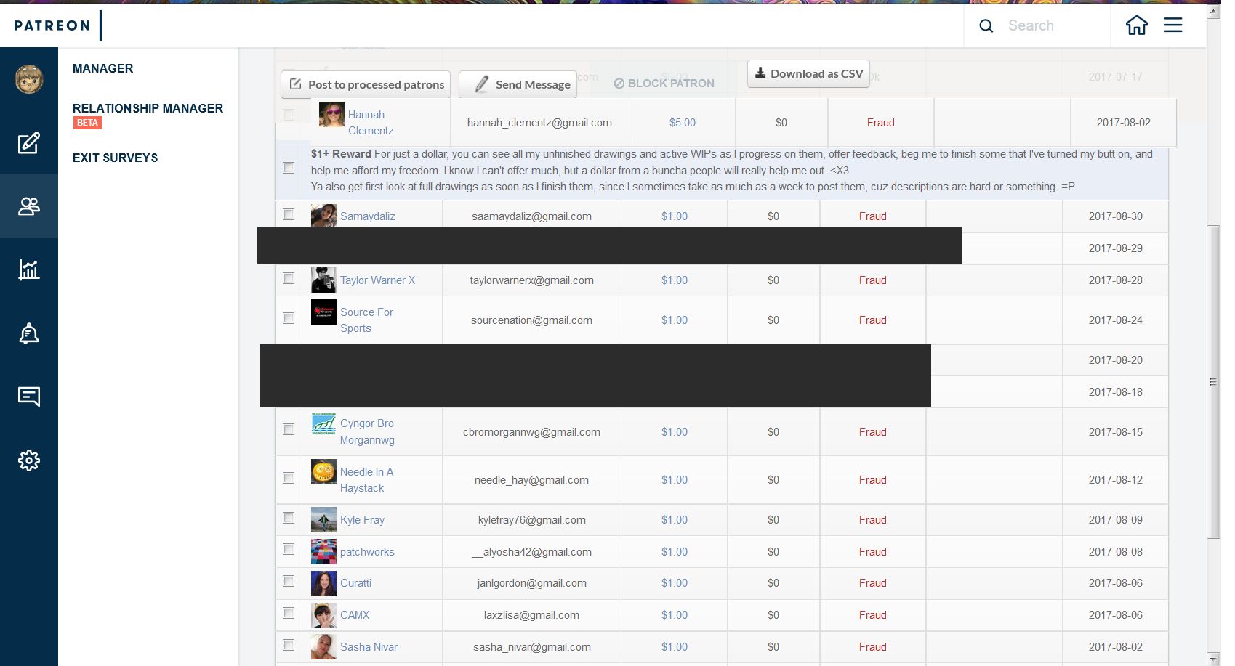
Task: Select email taylorwarnerx@gmail.com
Action: pos(531,280)
